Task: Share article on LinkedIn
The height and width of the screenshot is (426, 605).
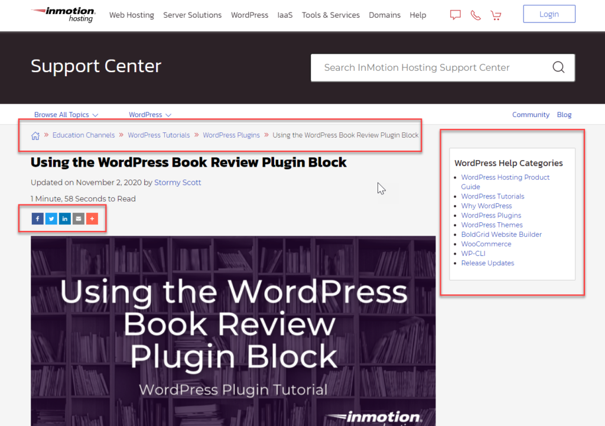Action: (x=65, y=219)
